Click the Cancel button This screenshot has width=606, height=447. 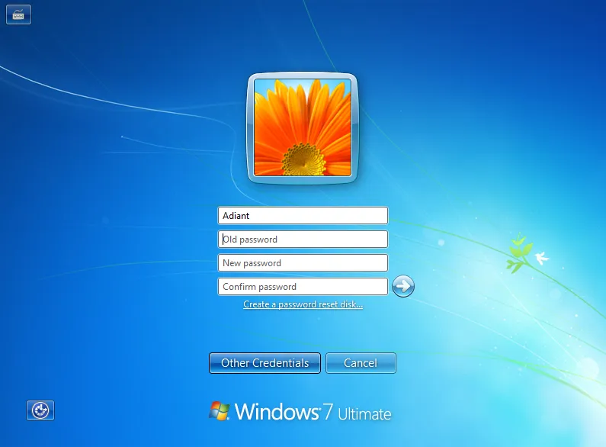tap(361, 363)
